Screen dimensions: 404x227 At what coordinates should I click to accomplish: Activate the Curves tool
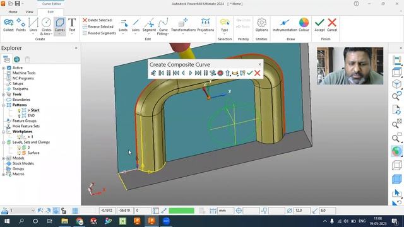59,26
